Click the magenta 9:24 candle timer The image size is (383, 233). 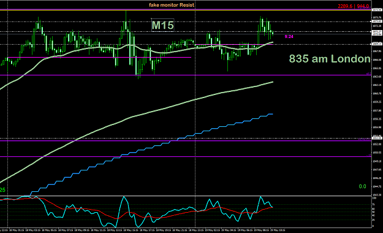point(289,37)
